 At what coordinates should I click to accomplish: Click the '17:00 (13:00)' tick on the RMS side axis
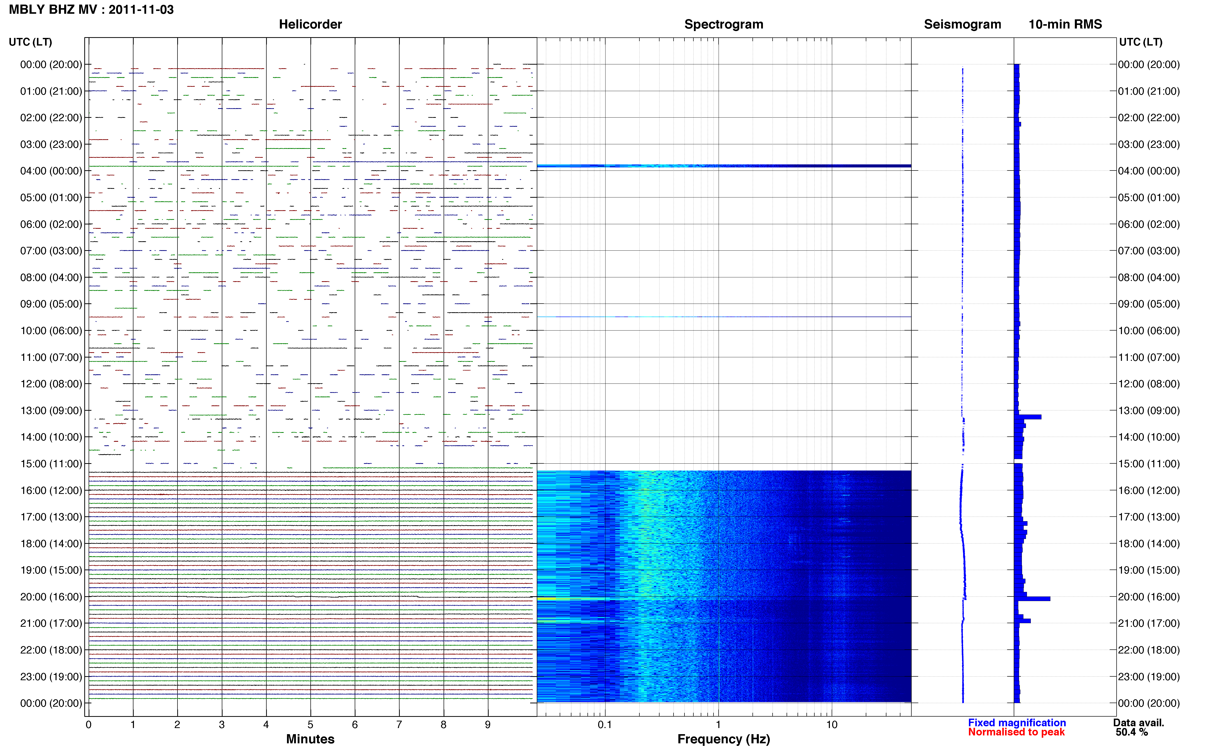tap(1149, 517)
